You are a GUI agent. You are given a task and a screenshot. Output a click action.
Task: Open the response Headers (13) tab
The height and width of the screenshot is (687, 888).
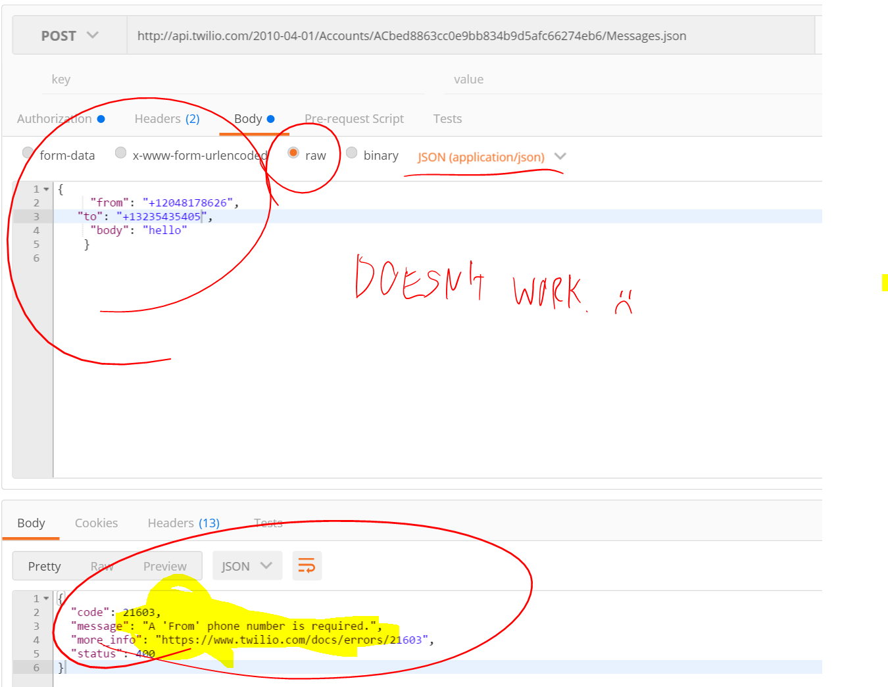[184, 523]
